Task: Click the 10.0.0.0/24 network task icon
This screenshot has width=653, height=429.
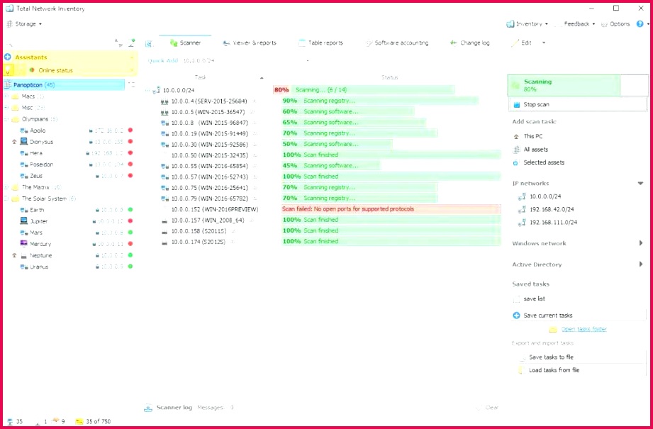Action: click(157, 90)
